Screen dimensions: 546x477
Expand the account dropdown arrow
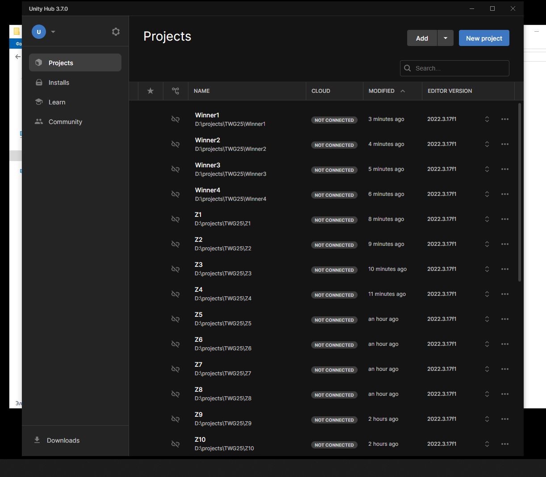[x=53, y=32]
